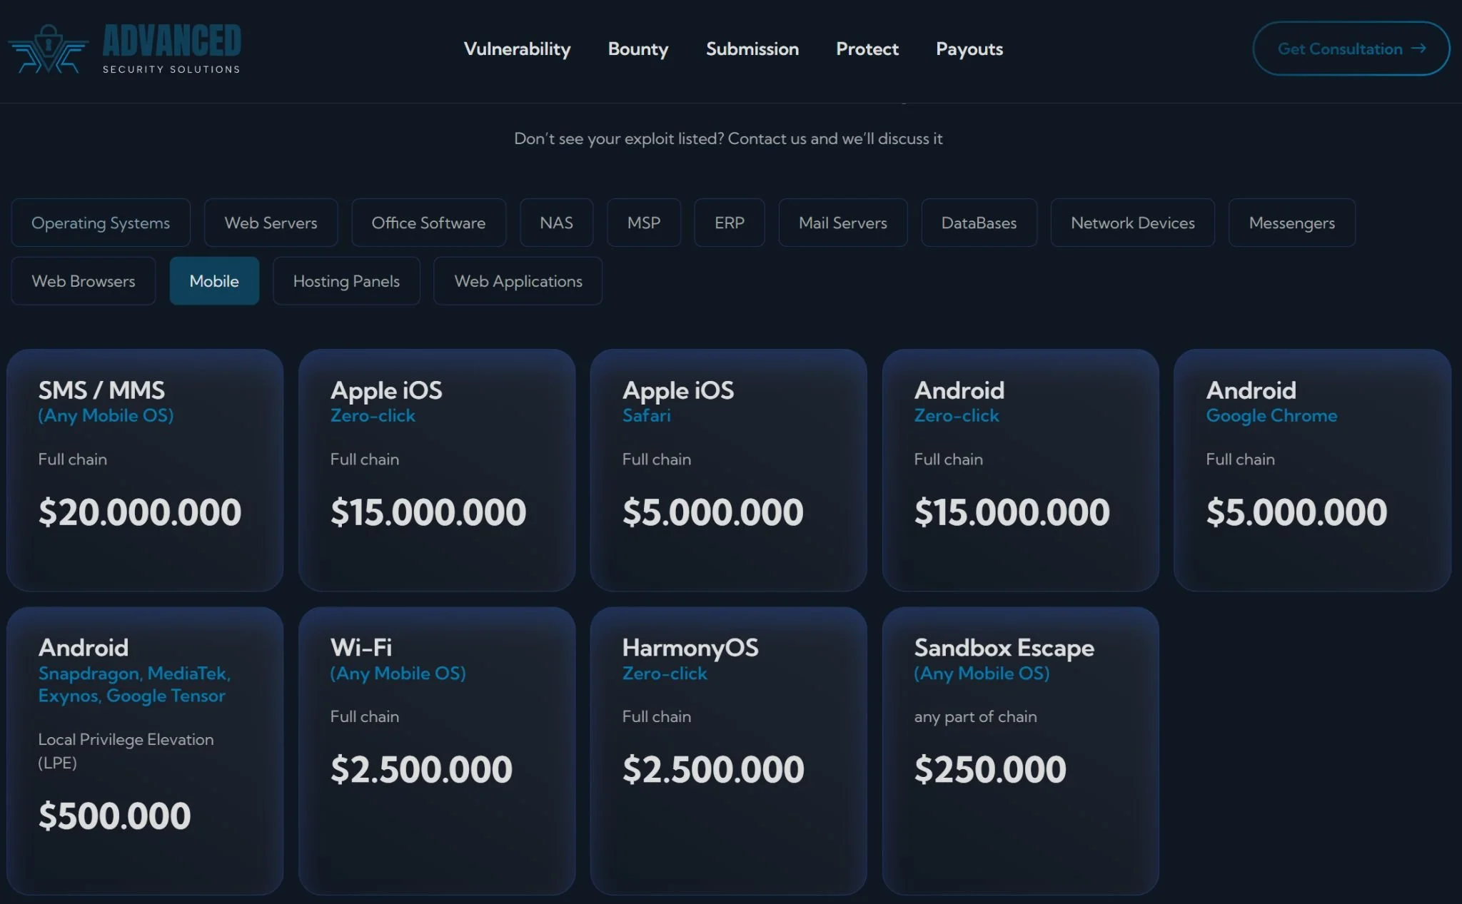This screenshot has height=904, width=1462.
Task: Open the Android Google Chrome card
Action: [1312, 470]
